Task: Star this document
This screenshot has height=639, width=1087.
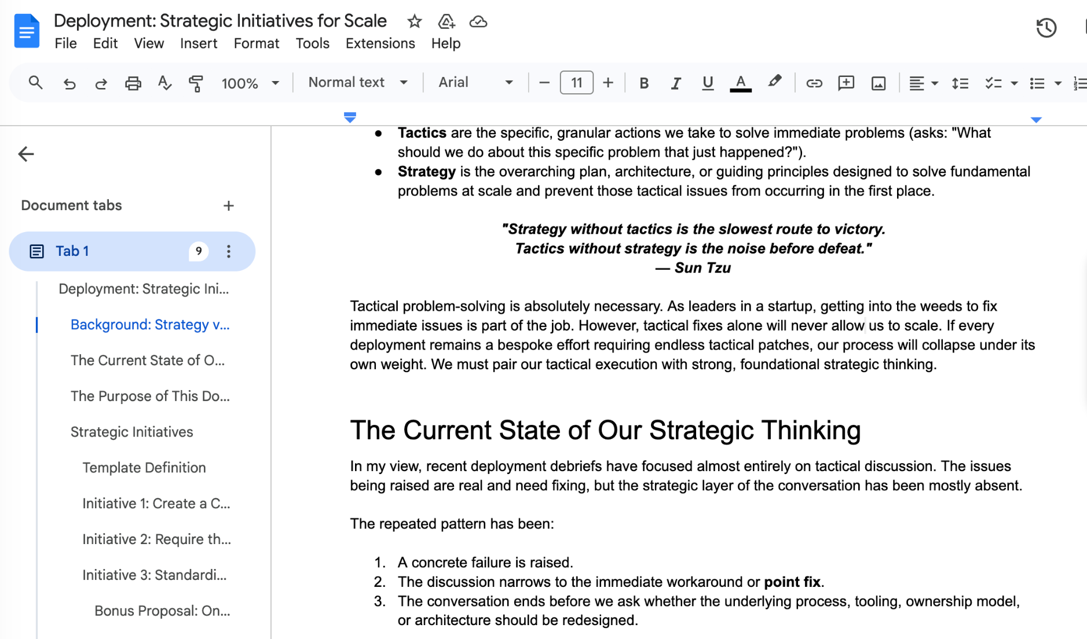Action: [x=414, y=22]
